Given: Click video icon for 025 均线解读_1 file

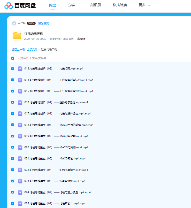Looking at the screenshot, I should click(20, 203).
